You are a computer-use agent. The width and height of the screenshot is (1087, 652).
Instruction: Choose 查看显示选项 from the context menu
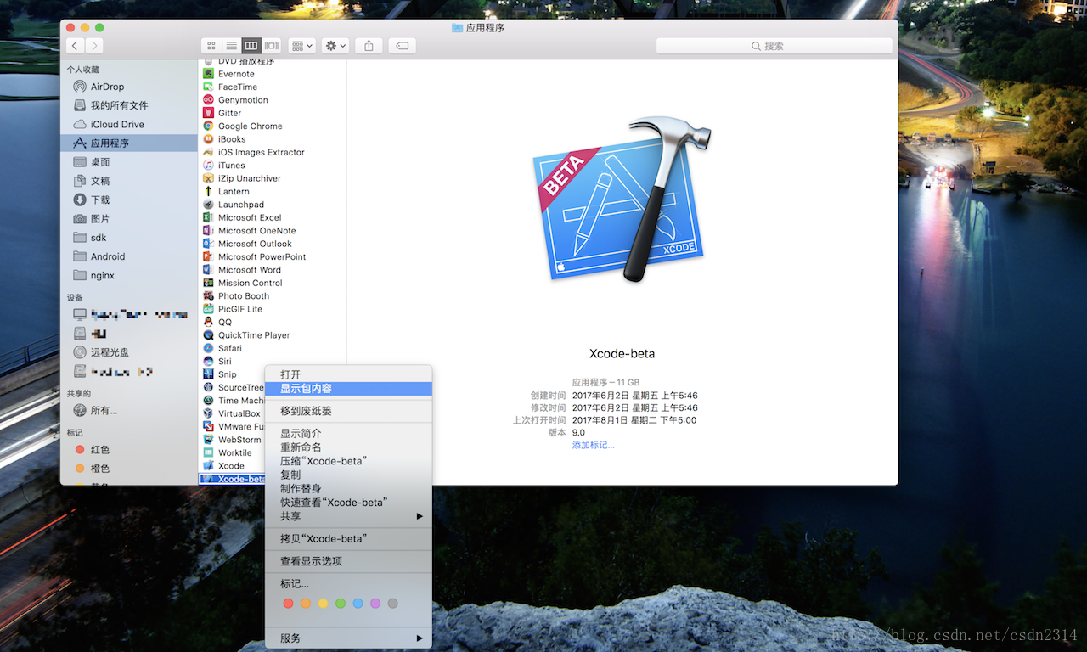348,561
